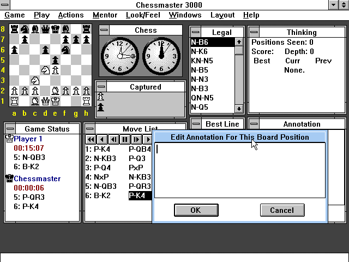
Task: Click the black pawn on d6
Action: (45, 50)
